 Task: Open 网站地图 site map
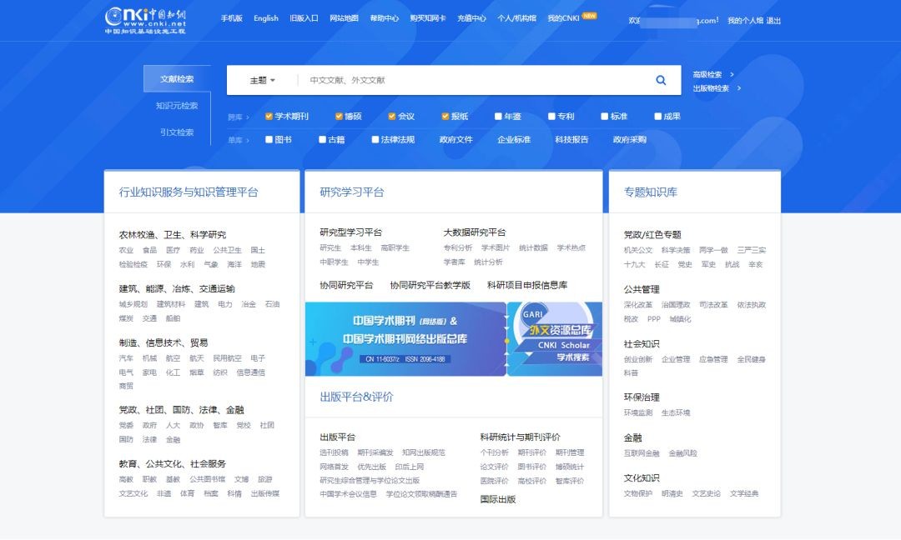click(x=345, y=18)
